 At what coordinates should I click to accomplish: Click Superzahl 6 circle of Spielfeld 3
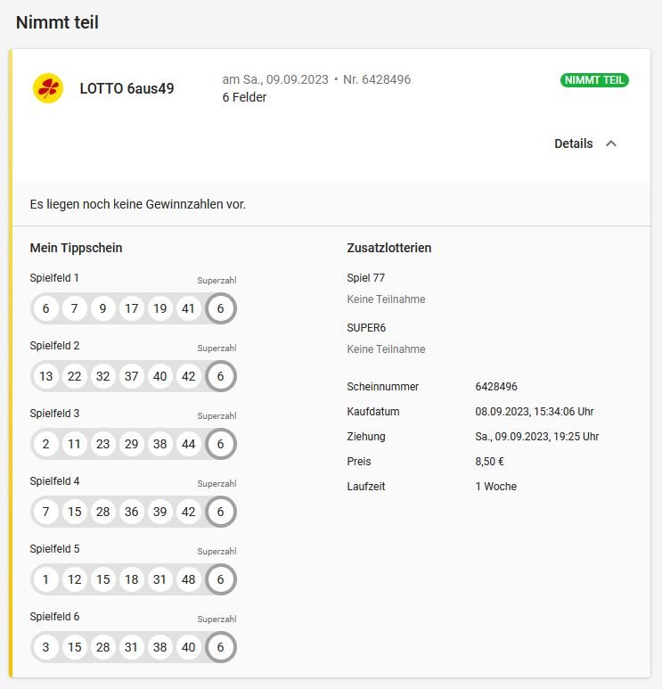coord(221,444)
